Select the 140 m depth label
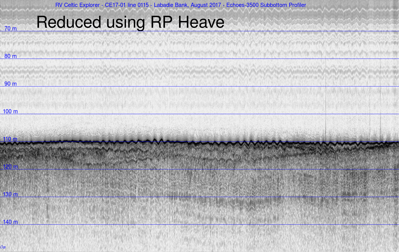399x252 pixels. point(10,222)
